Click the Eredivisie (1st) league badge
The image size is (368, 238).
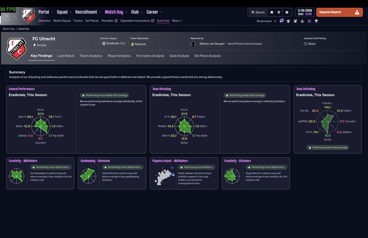[x=114, y=43]
